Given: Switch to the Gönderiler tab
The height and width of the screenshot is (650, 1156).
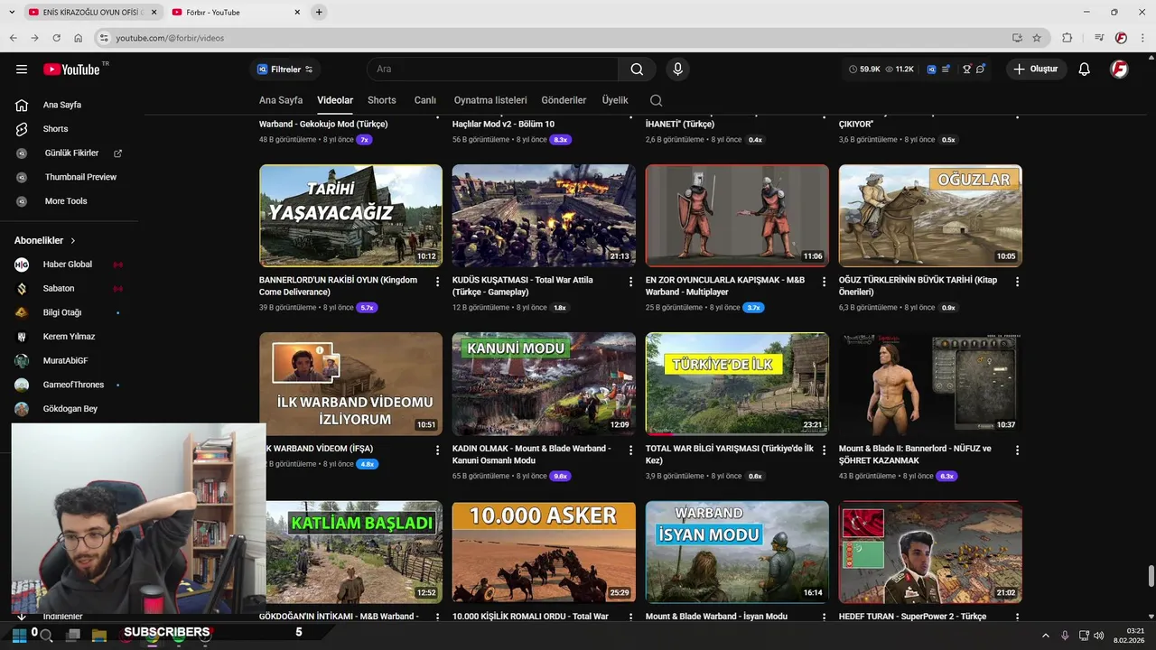Looking at the screenshot, I should tap(564, 100).
